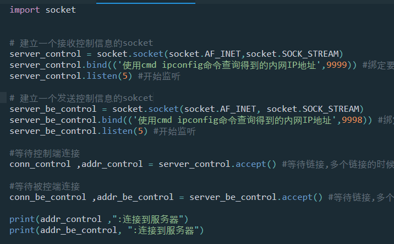
Task: Click print on the addr_control line
Action: click(22, 219)
